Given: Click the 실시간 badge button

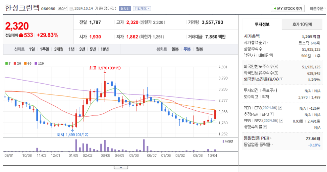Looking at the screenshot, I should click(125, 8).
